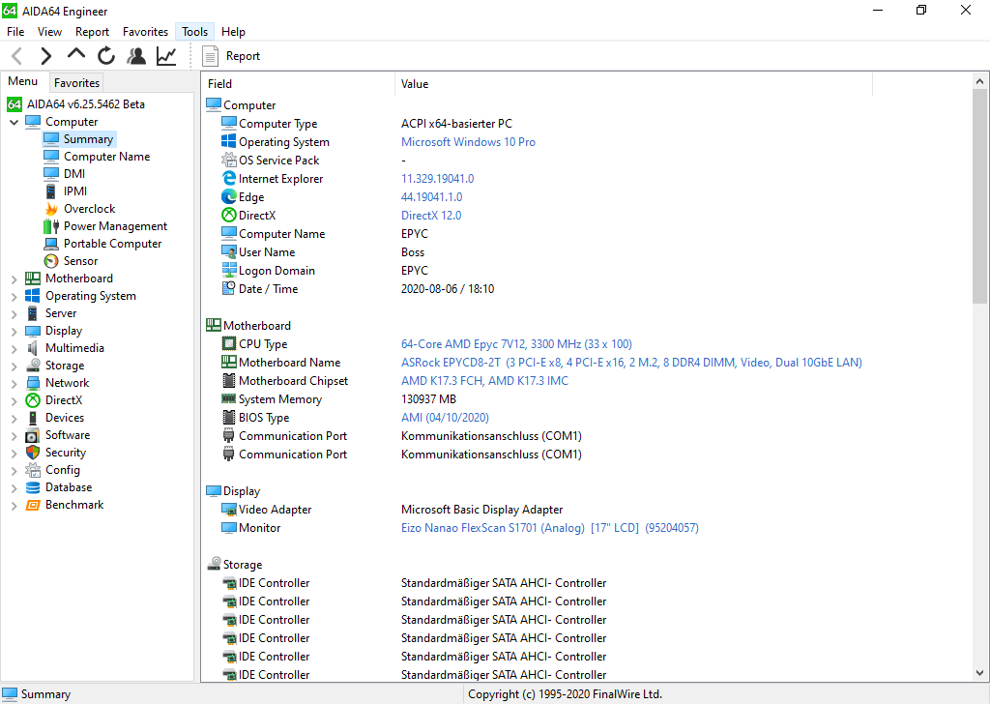Screen dimensions: 990x704
Task: Expand the DirectX tree node
Action: [x=14, y=400]
